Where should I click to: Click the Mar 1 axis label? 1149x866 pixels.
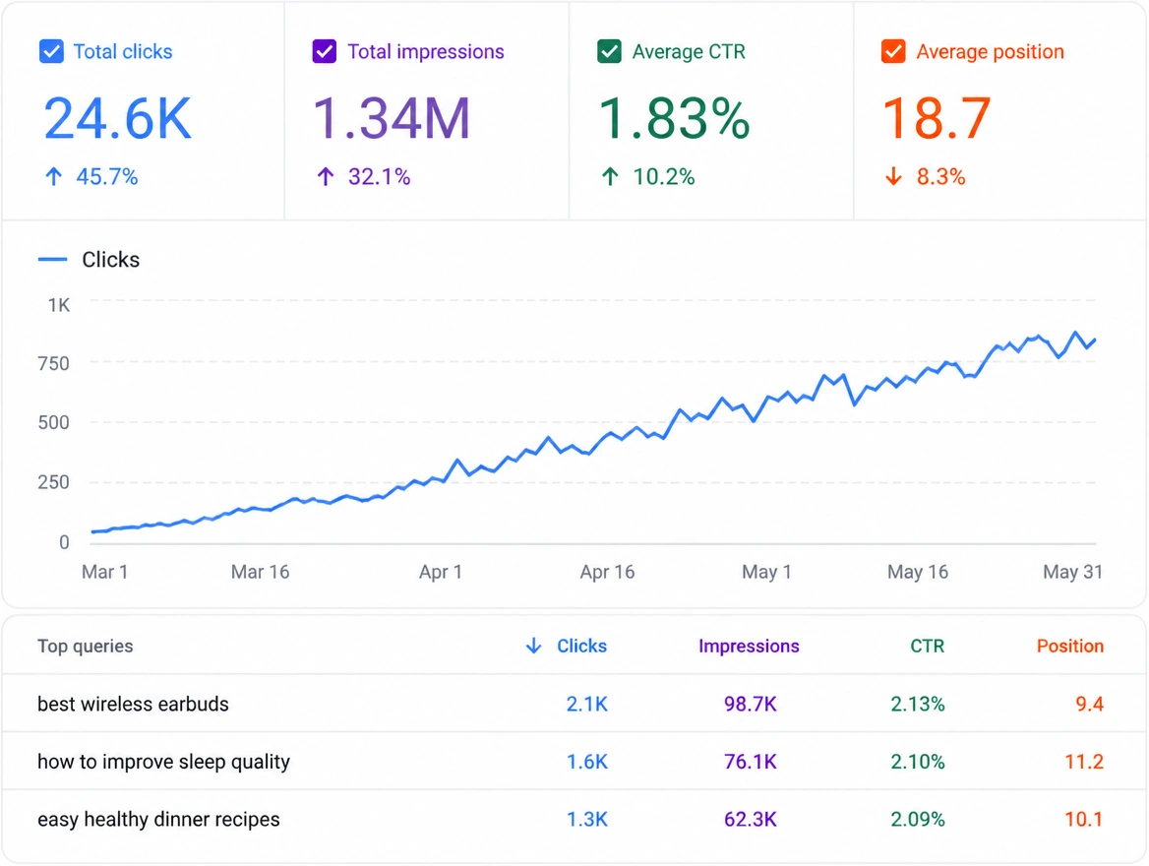105,572
